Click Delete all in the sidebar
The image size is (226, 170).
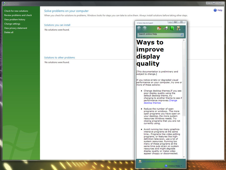tap(9, 32)
